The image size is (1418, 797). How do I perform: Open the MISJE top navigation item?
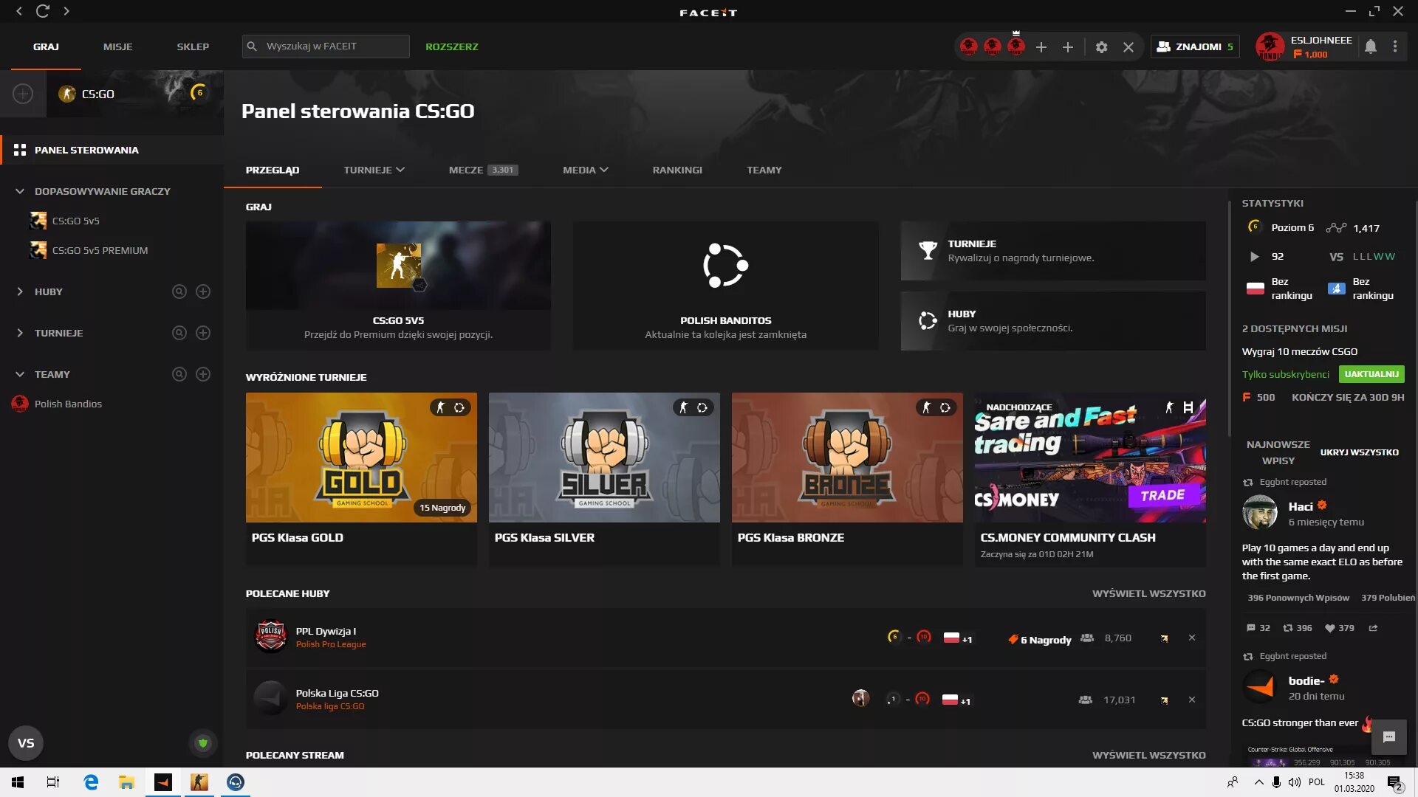(x=117, y=46)
